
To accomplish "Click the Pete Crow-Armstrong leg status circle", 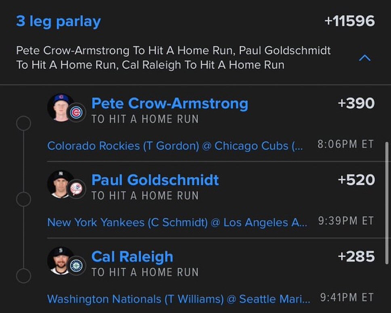I will tap(23, 123).
